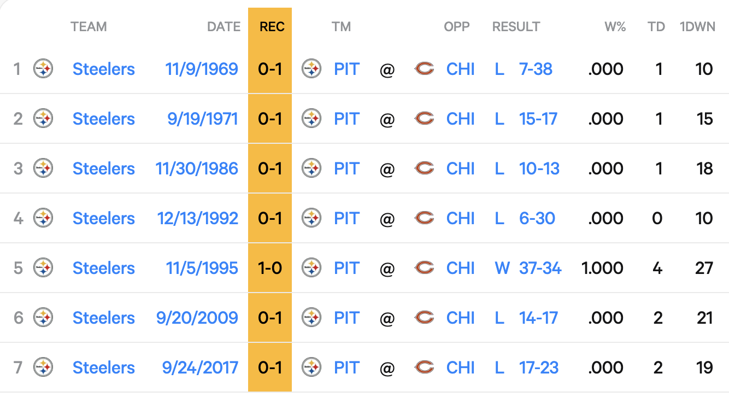Click the PIT link in the 12/13/1992 row
This screenshot has height=397, width=729.
point(346,219)
